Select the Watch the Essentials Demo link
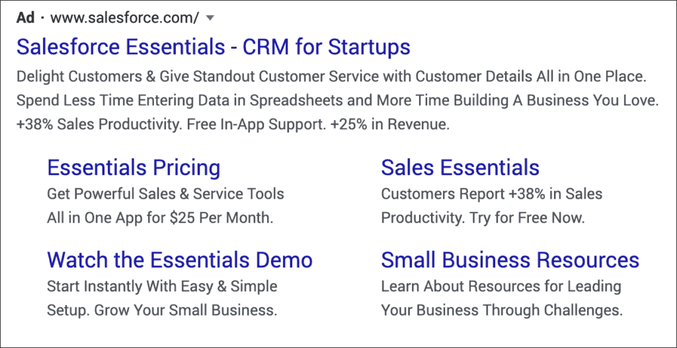This screenshot has height=348, width=677. click(x=180, y=260)
